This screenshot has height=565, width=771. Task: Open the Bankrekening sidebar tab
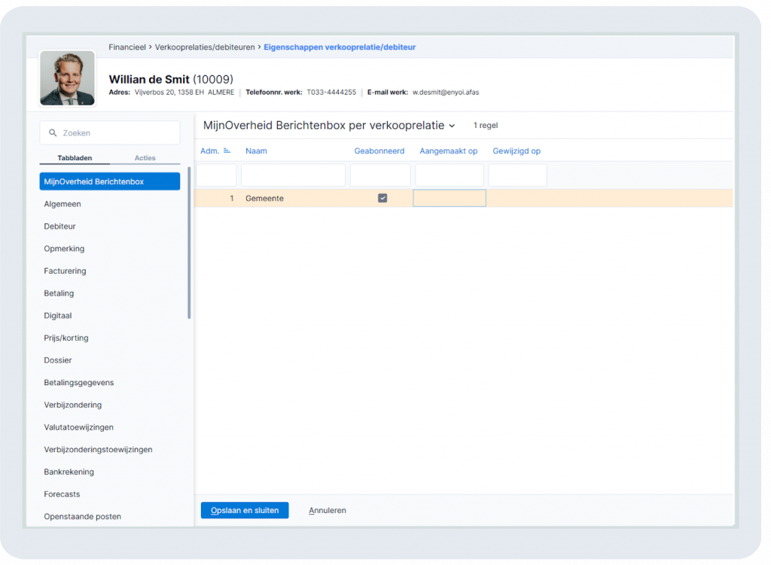click(x=69, y=472)
